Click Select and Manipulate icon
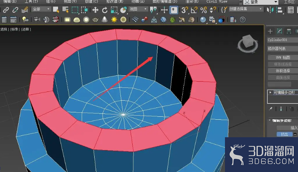 pyautogui.click(x=164, y=10)
